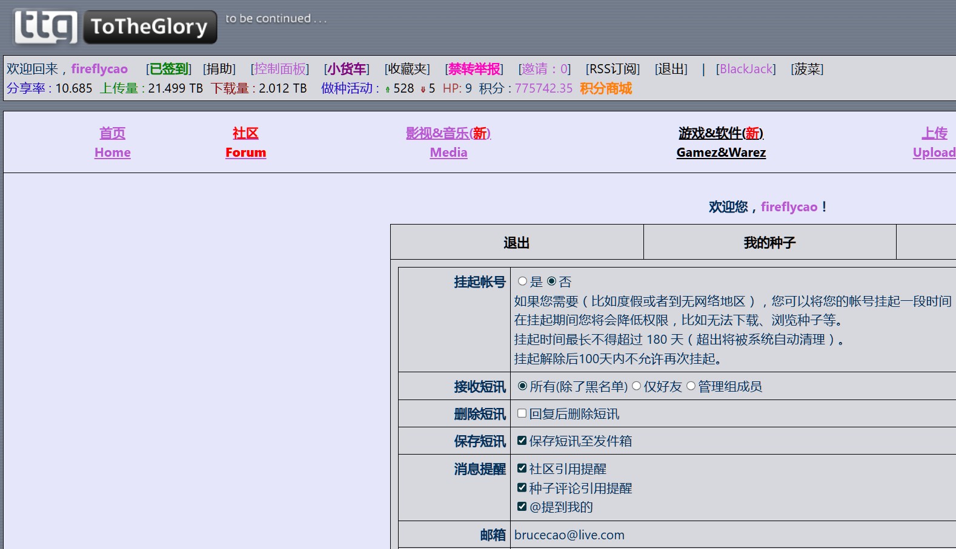
Task: Open the BlackJack game link
Action: (746, 69)
